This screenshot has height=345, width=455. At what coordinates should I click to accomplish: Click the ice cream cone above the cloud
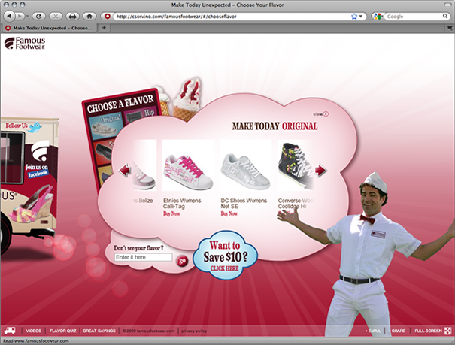tap(188, 99)
